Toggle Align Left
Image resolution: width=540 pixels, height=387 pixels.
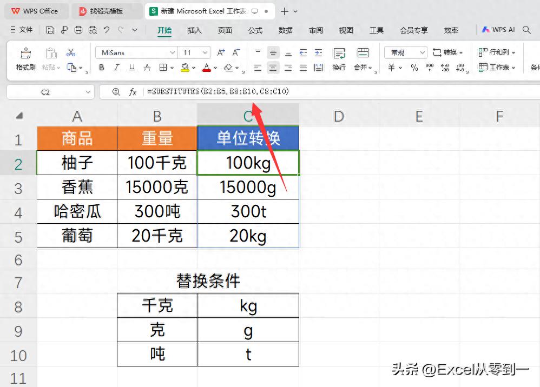click(x=258, y=68)
